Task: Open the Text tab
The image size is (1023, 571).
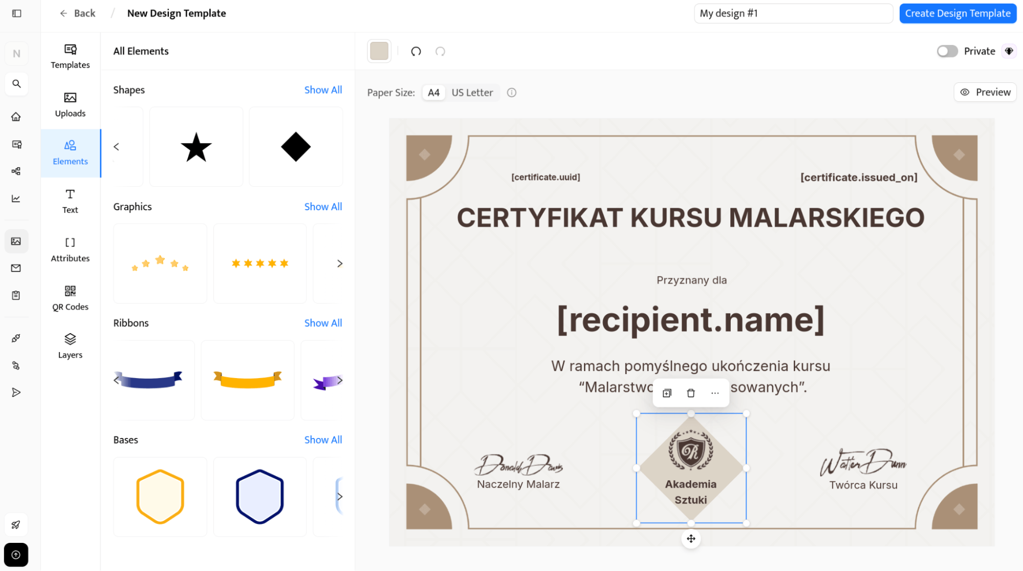Action: coord(70,202)
